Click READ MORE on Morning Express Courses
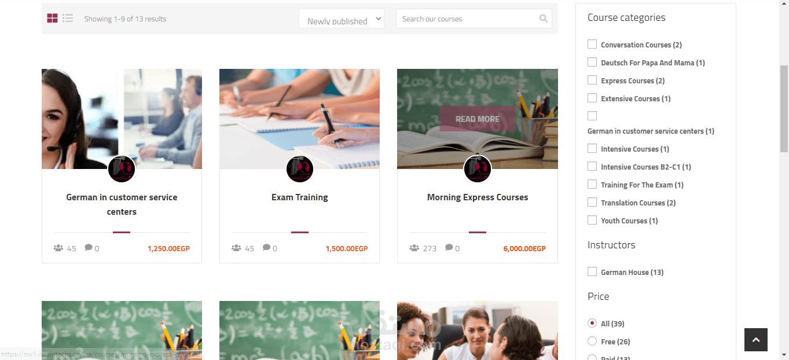The image size is (789, 360). click(x=477, y=119)
